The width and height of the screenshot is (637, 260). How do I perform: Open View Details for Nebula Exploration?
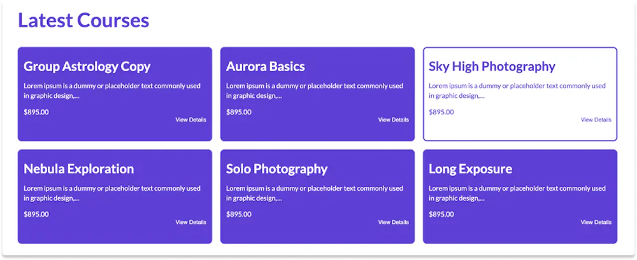click(190, 222)
